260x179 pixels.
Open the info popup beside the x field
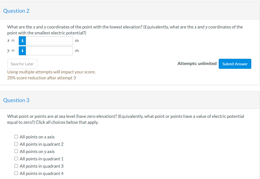click(x=22, y=40)
